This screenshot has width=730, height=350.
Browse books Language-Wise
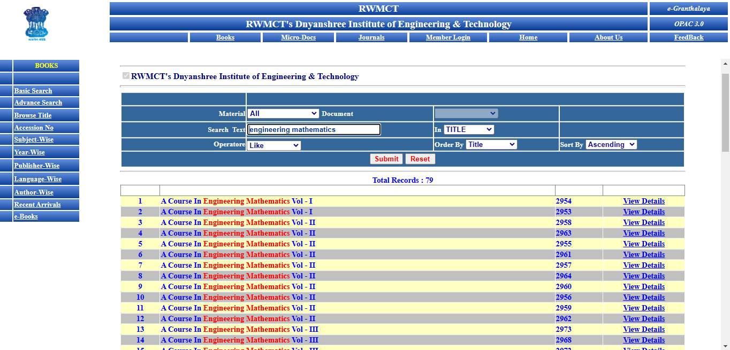(x=38, y=179)
